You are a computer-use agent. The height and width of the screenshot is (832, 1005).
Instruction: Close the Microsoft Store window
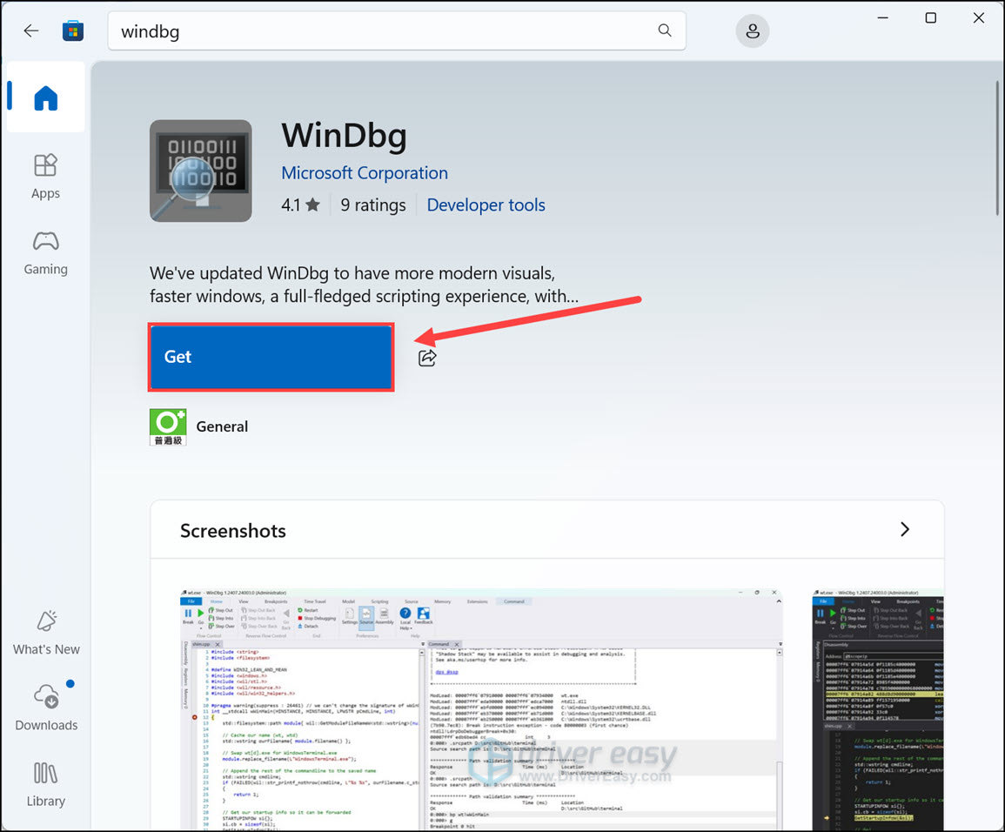point(979,18)
